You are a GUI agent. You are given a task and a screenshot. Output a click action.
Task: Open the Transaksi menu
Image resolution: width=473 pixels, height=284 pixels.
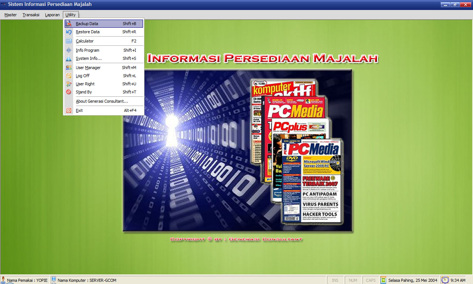pos(31,15)
